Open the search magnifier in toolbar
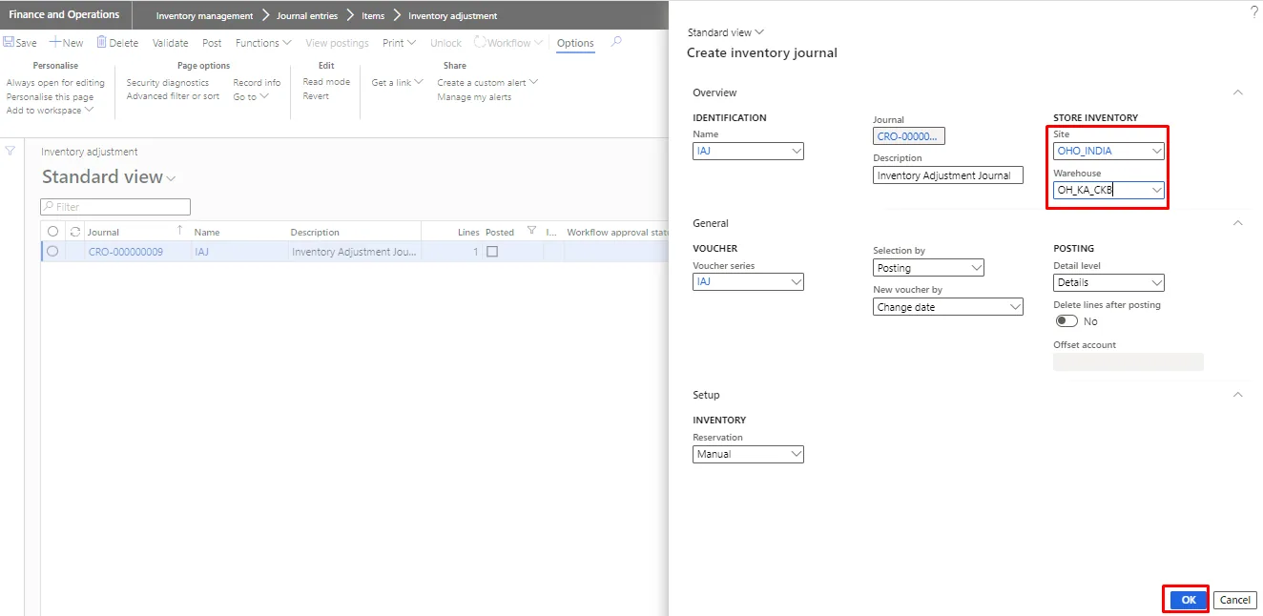 tap(616, 42)
